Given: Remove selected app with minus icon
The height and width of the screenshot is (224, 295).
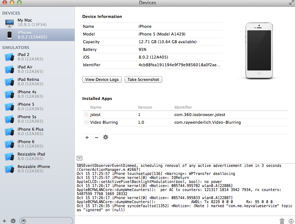Looking at the screenshot, I should point(97,138).
